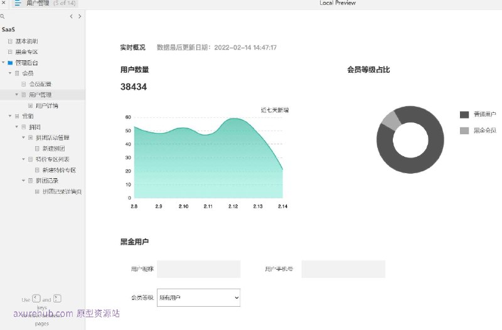The image size is (502, 330).
Task: Click page icon next to 基本说明
Action: [10, 41]
